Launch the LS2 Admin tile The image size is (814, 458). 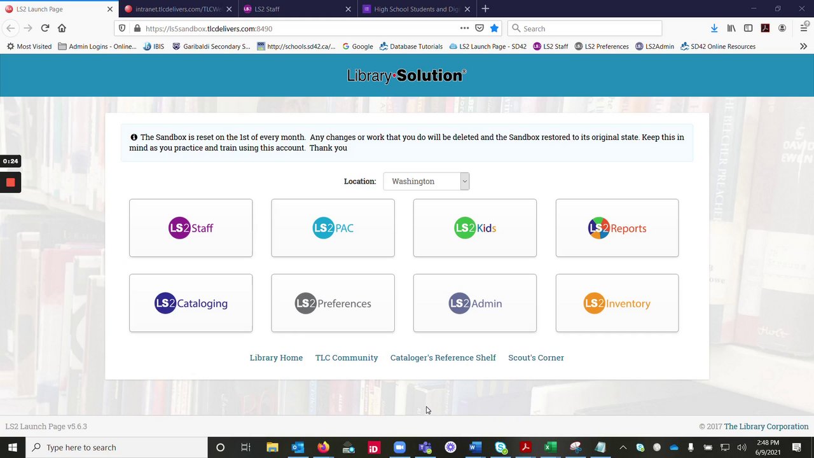[475, 303]
